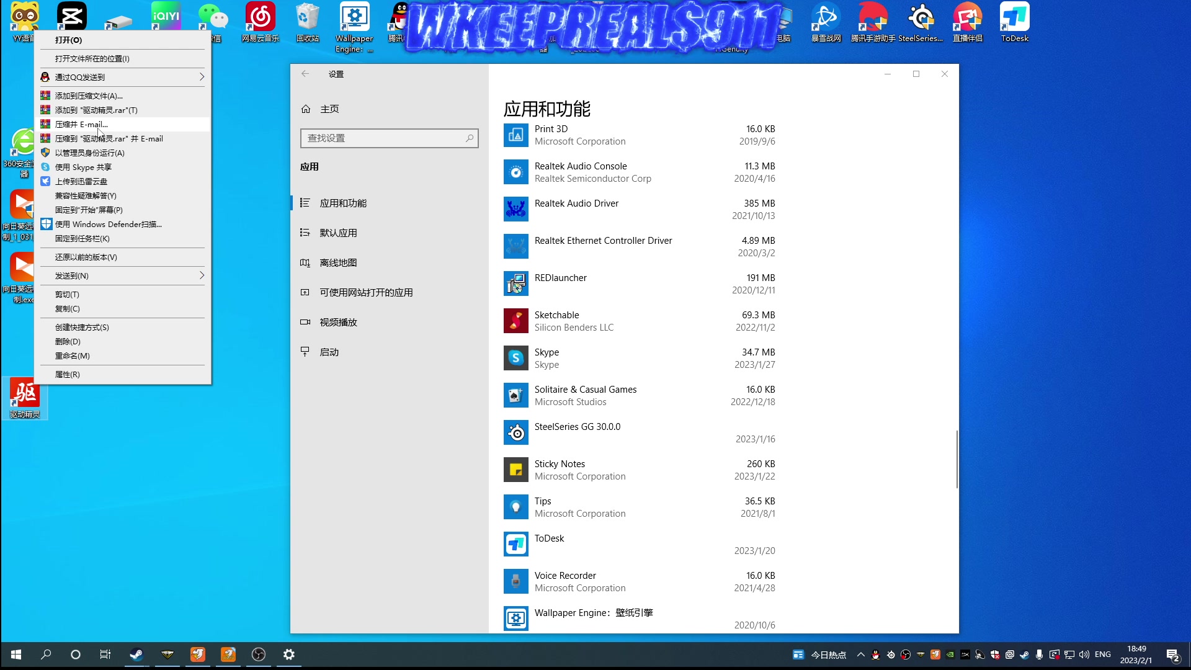
Task: Expand the 通过QQ发送到 submenu
Action: click(123, 77)
